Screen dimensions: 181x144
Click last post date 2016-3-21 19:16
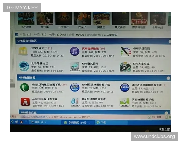103,92
